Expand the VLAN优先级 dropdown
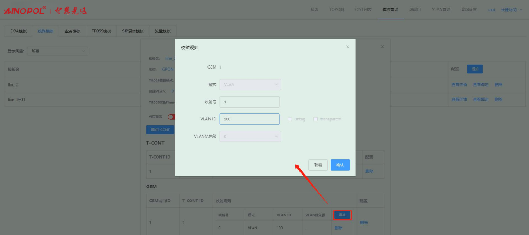Screen dimensions: 529x235 (250, 136)
